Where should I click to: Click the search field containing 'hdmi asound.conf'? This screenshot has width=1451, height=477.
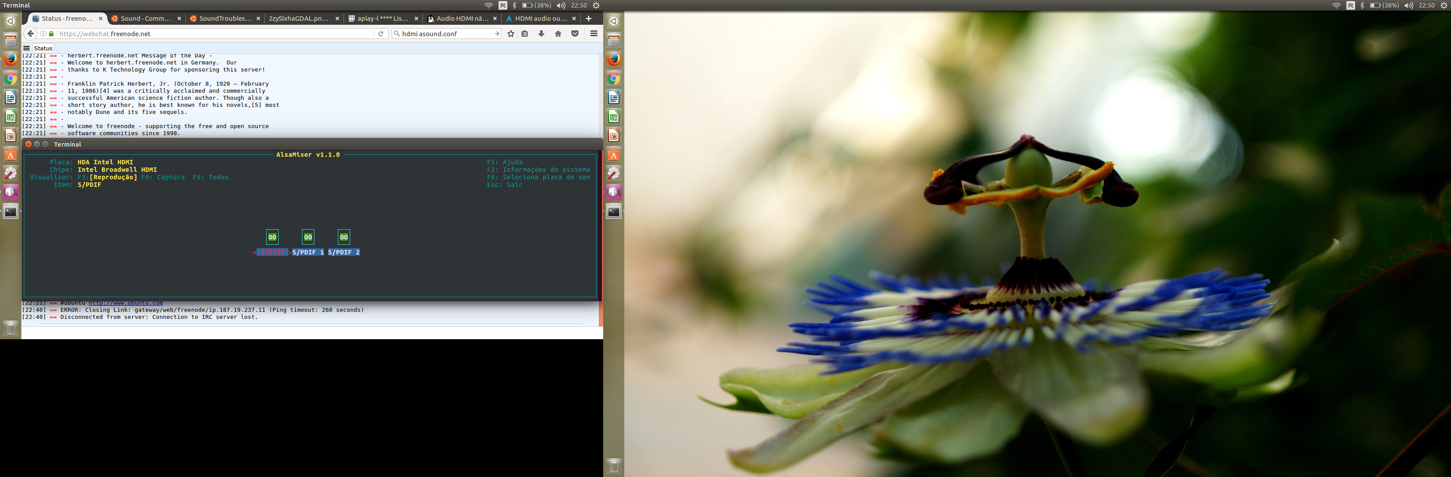446,34
